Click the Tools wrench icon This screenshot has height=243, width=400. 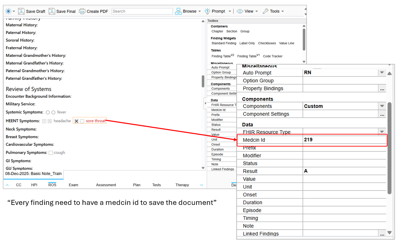(x=266, y=11)
